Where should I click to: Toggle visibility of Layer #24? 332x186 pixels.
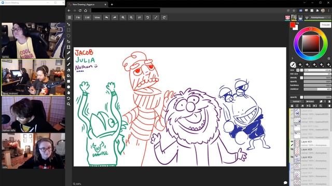[292, 157]
